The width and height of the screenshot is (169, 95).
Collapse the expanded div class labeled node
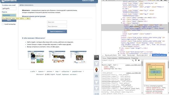[121, 23]
